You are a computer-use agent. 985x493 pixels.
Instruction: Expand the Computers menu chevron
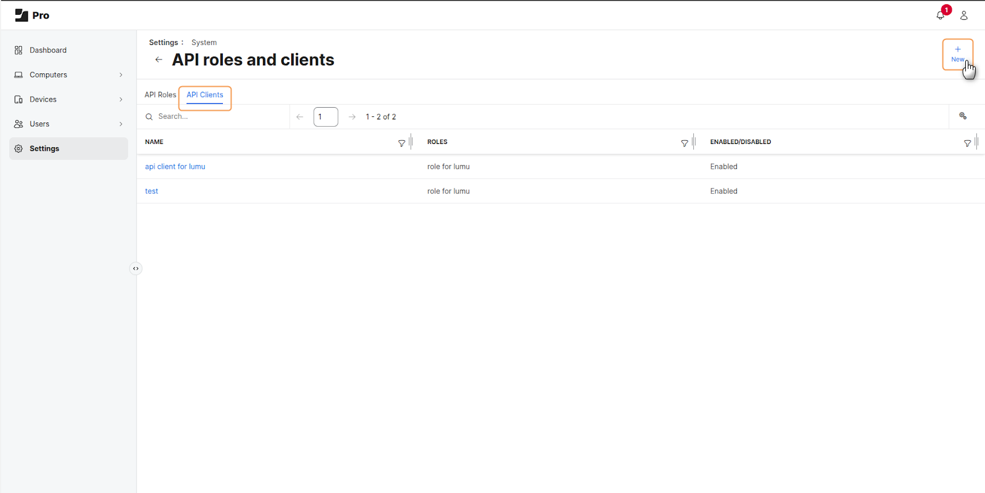click(x=121, y=75)
